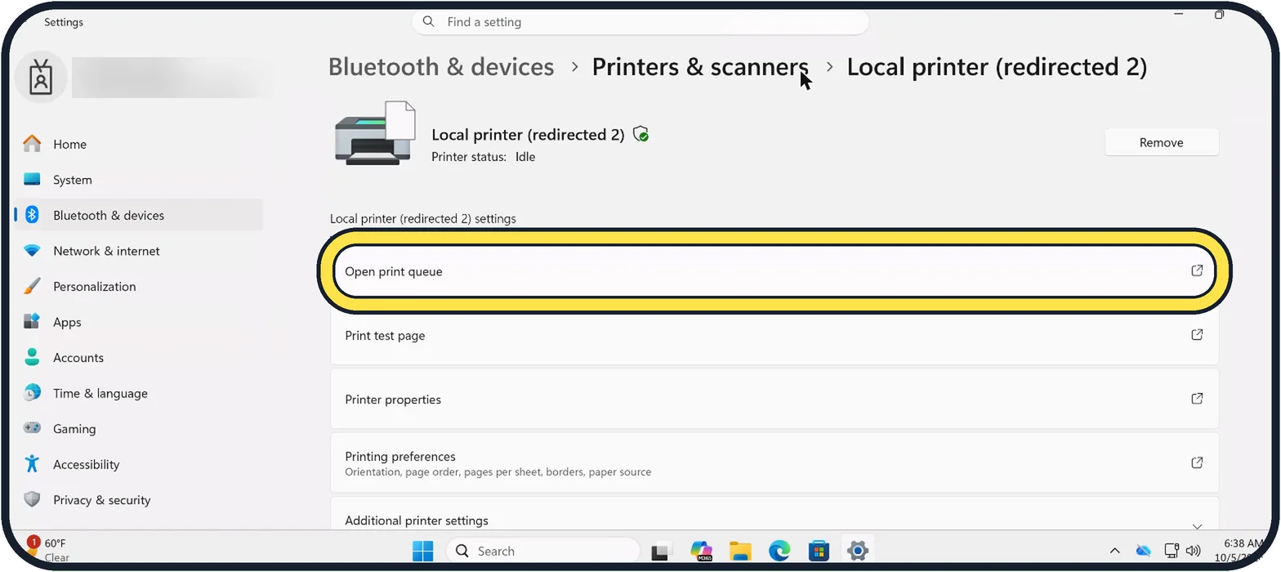This screenshot has height=572, width=1281.
Task: Click the Accounts person icon
Action: (32, 357)
